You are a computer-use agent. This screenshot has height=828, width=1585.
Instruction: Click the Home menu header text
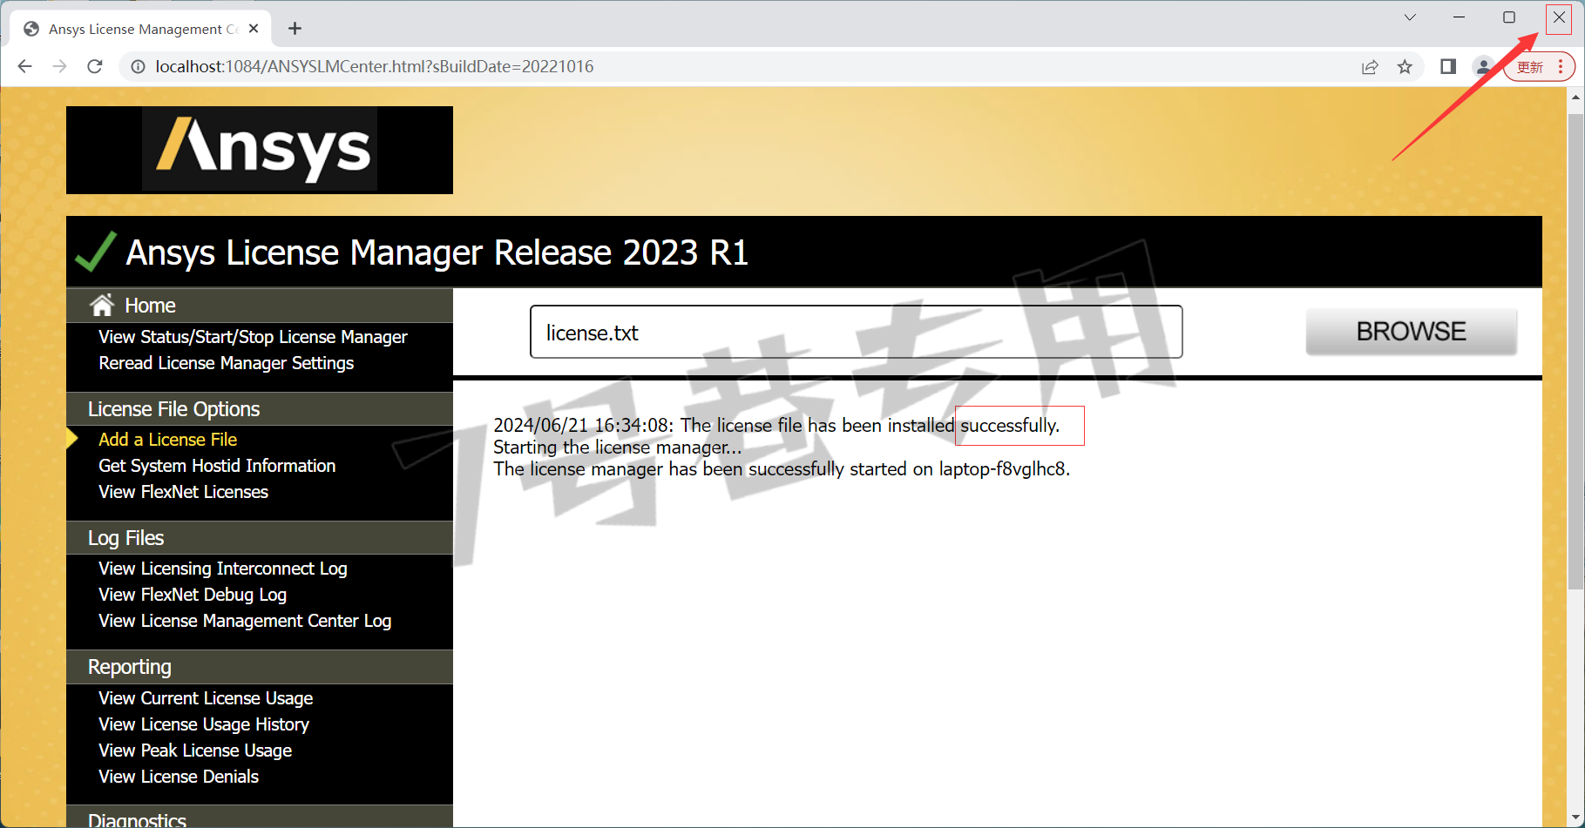coord(150,306)
